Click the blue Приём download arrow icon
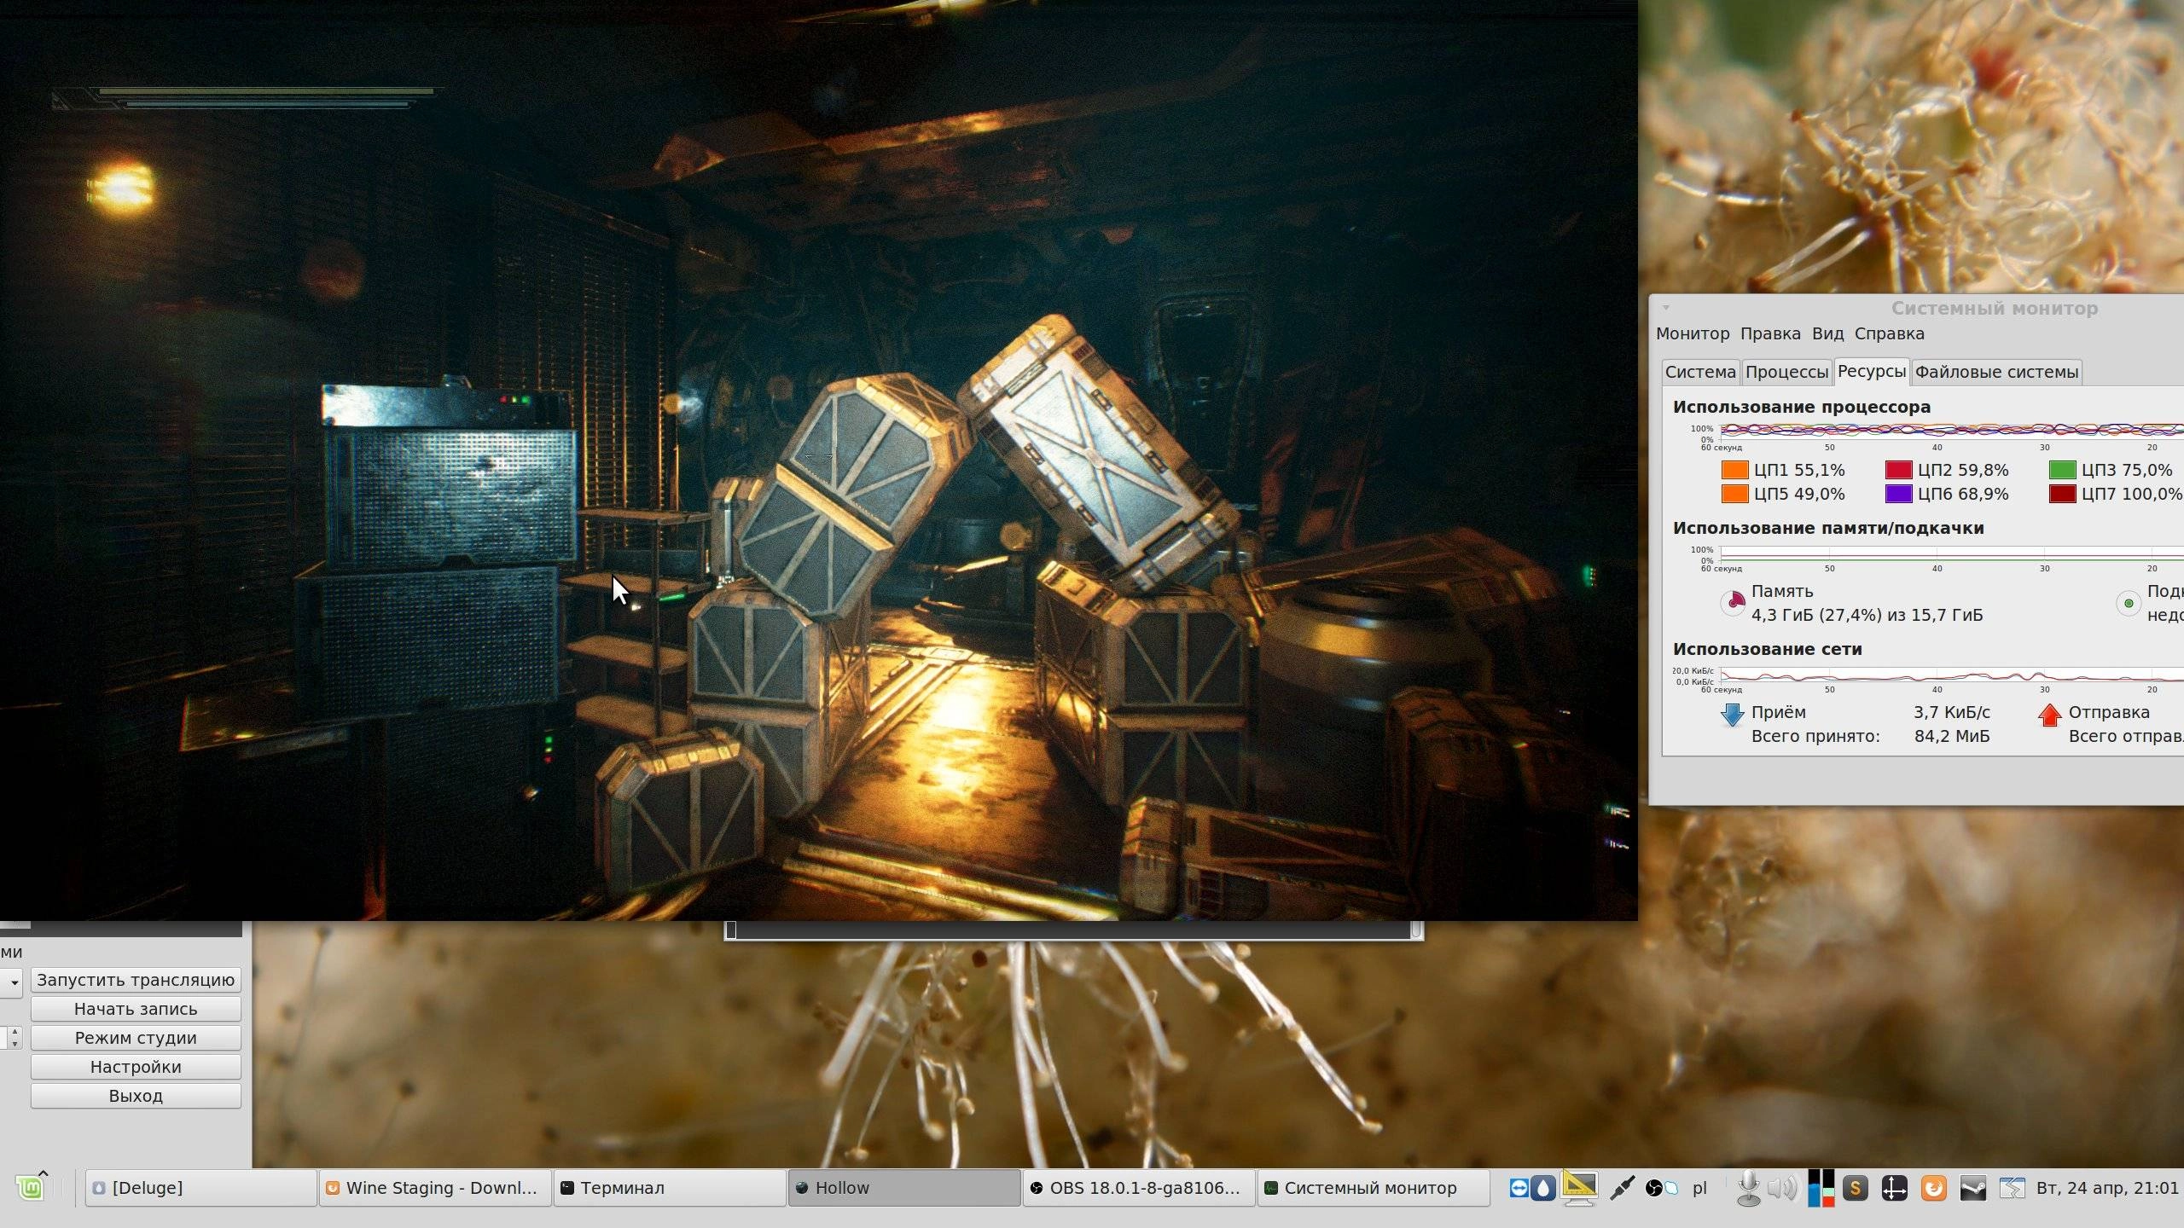Image resolution: width=2184 pixels, height=1228 pixels. click(1732, 715)
